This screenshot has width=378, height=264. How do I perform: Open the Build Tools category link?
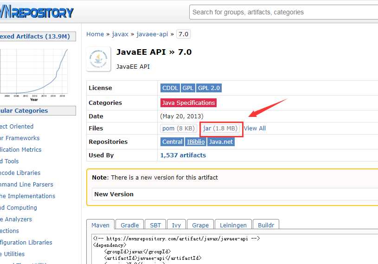click(9, 161)
